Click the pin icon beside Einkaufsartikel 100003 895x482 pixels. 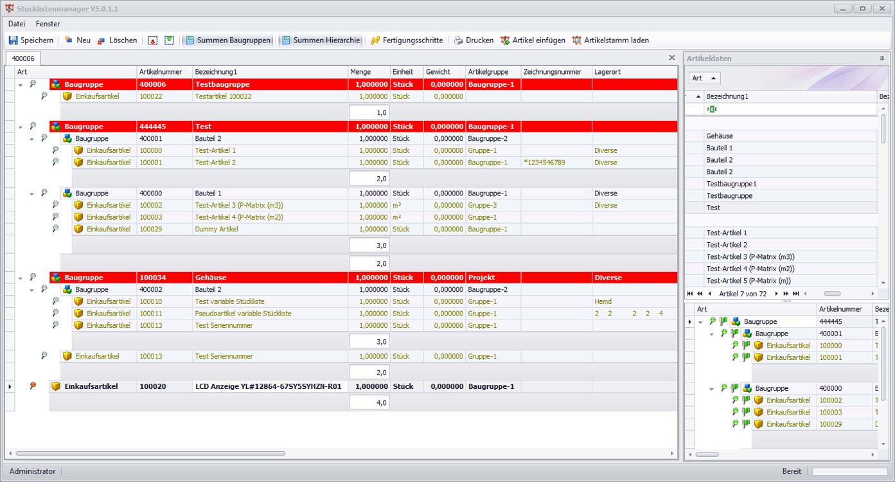pos(55,217)
